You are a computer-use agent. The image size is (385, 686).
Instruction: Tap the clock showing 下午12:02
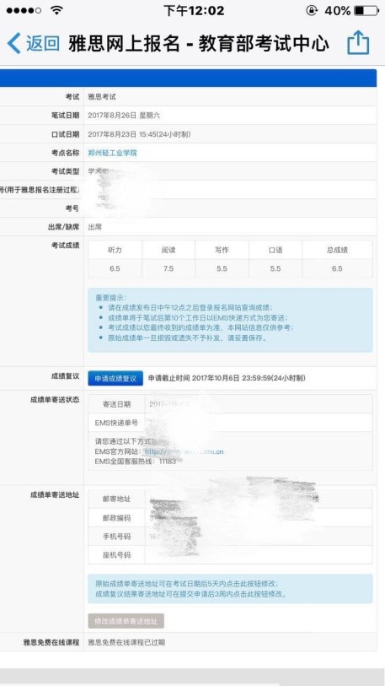194,10
